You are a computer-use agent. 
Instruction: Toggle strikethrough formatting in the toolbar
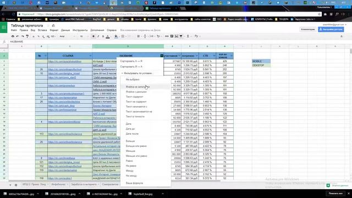(103, 36)
